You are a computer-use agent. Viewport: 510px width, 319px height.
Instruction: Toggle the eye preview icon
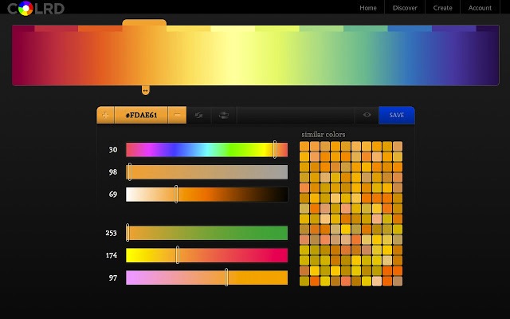click(x=367, y=115)
